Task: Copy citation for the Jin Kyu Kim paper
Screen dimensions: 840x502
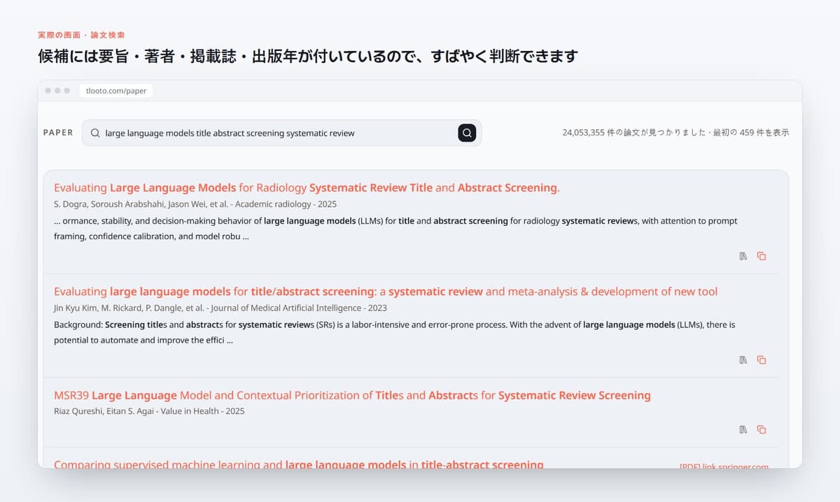Action: (x=762, y=360)
